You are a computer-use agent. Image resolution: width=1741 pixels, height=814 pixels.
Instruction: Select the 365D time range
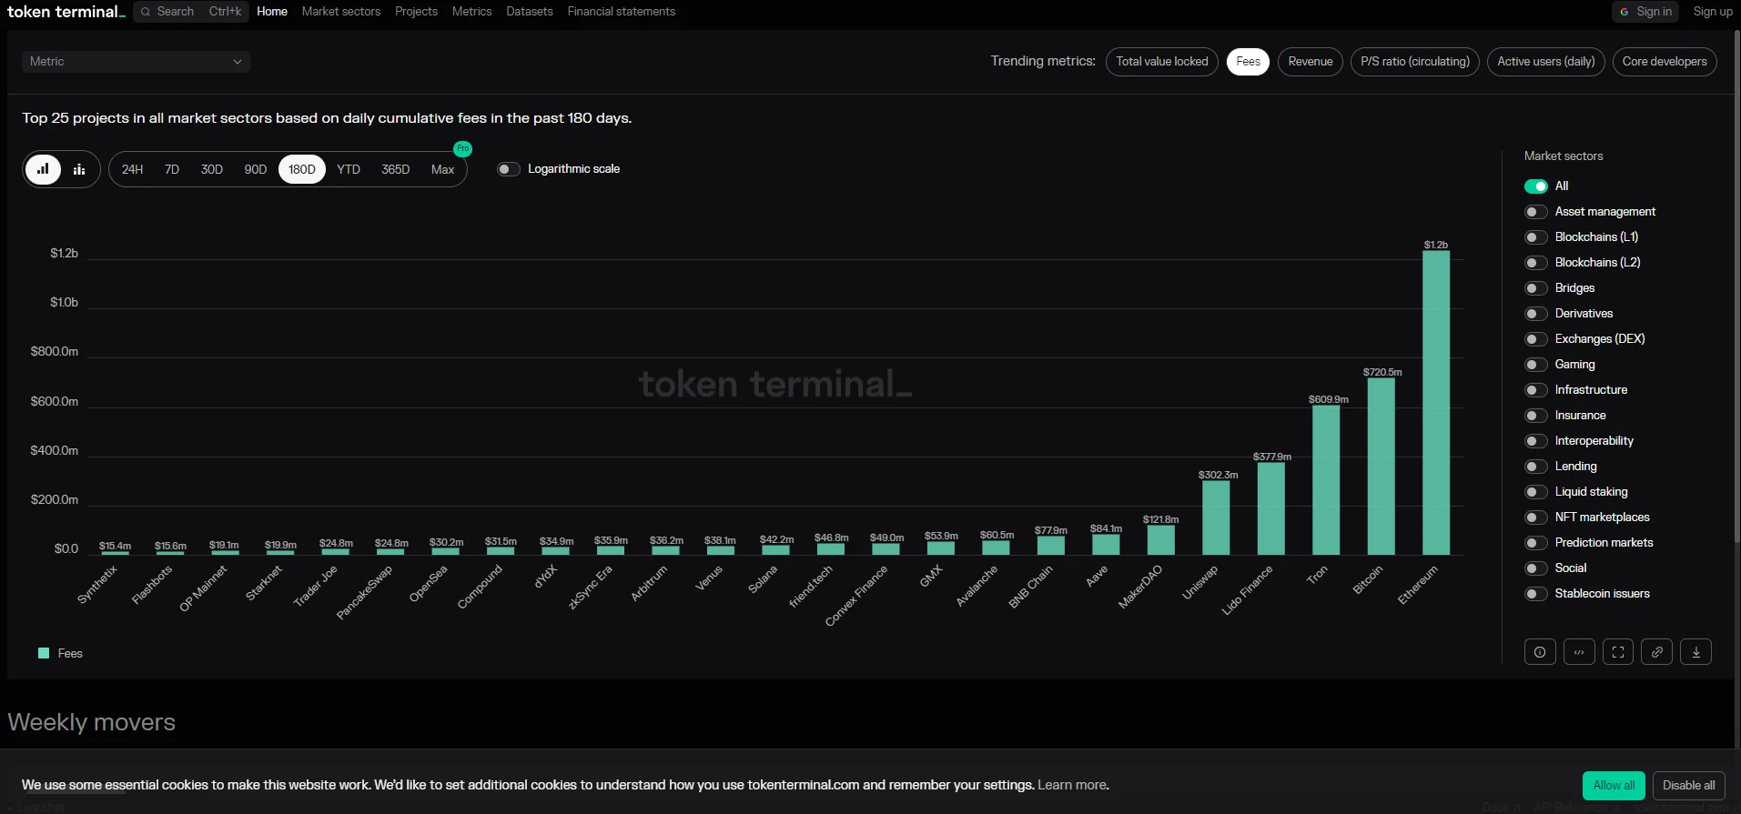[396, 169]
